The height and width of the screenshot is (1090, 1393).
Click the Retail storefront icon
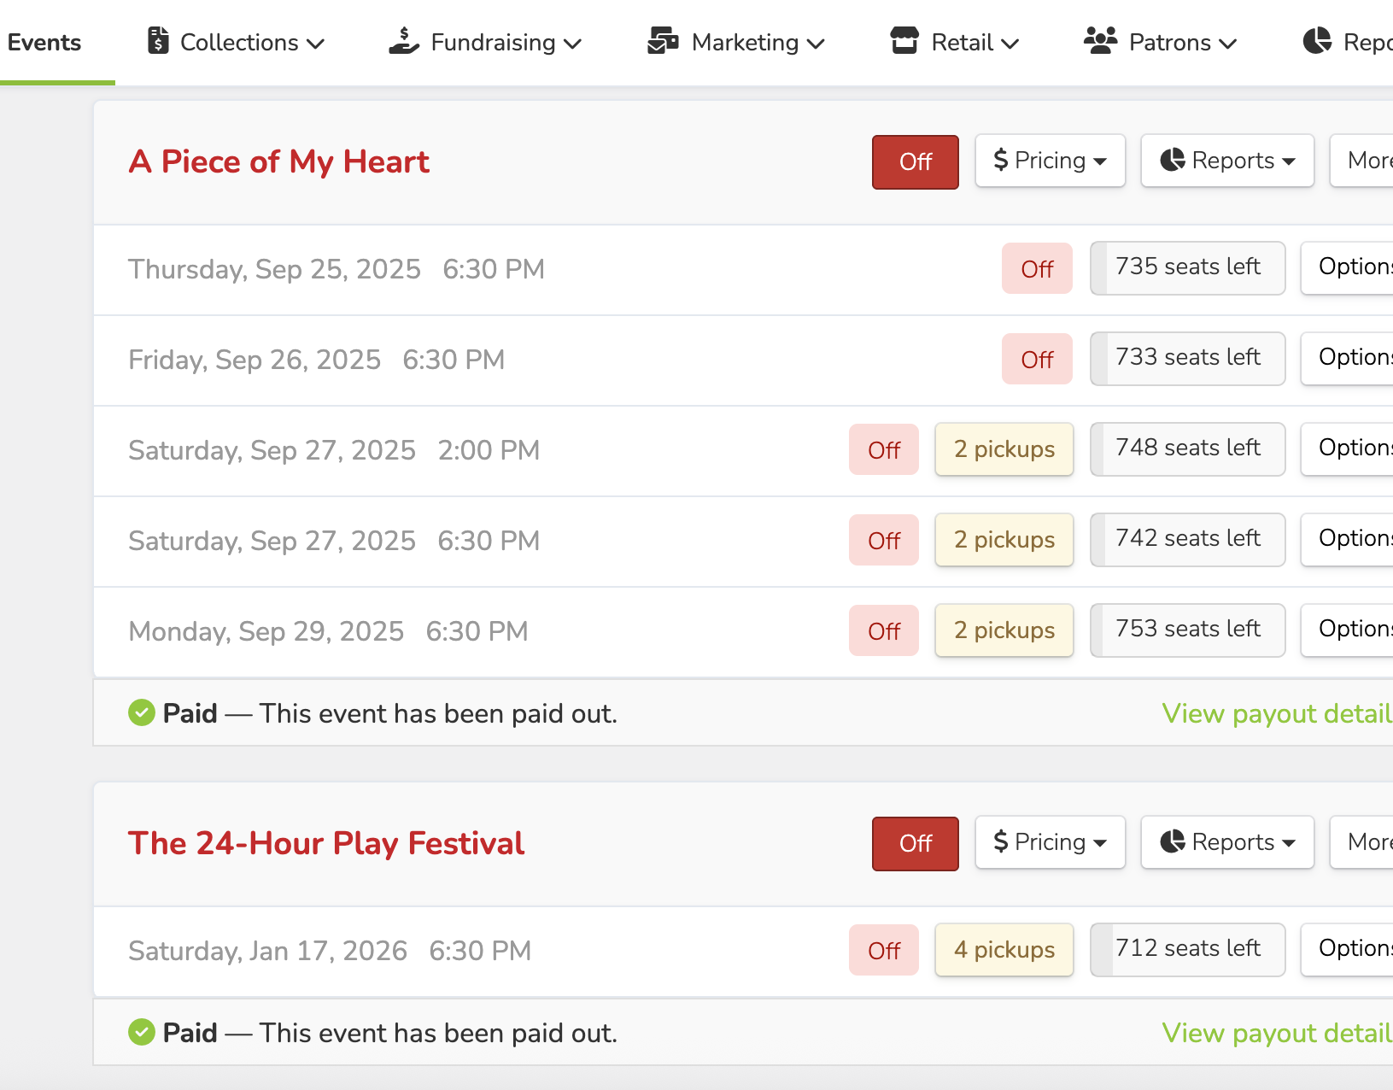click(x=904, y=40)
